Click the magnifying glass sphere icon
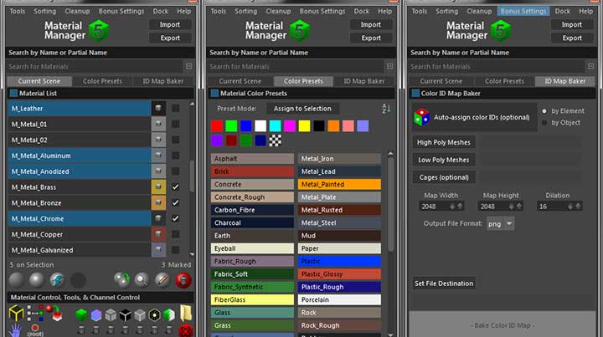 click(142, 279)
